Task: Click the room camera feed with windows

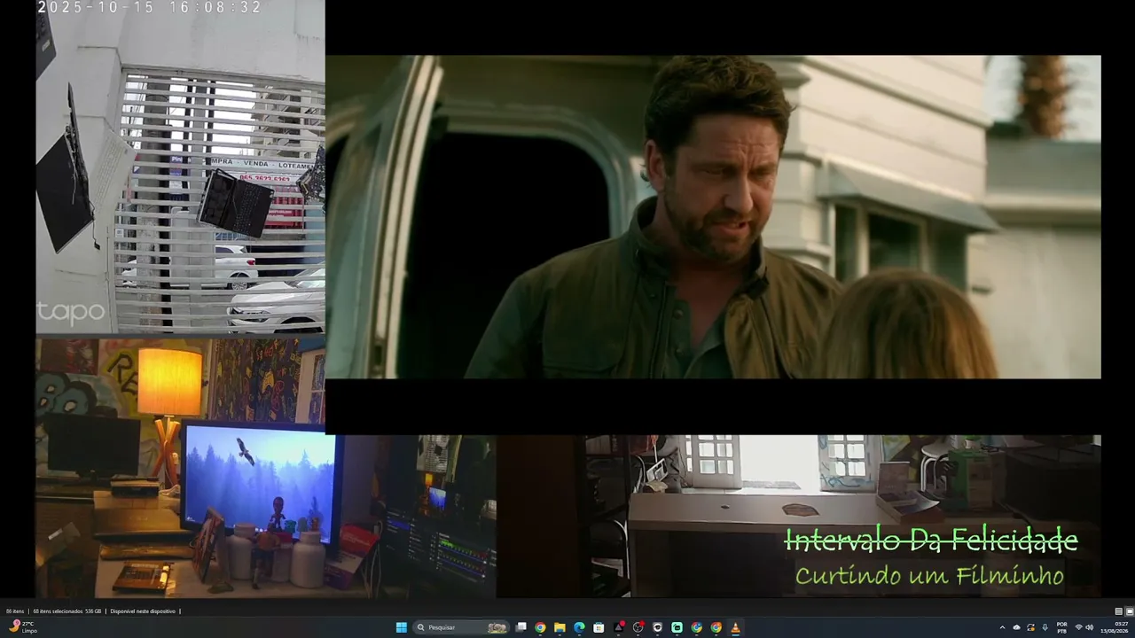Action: point(798,516)
